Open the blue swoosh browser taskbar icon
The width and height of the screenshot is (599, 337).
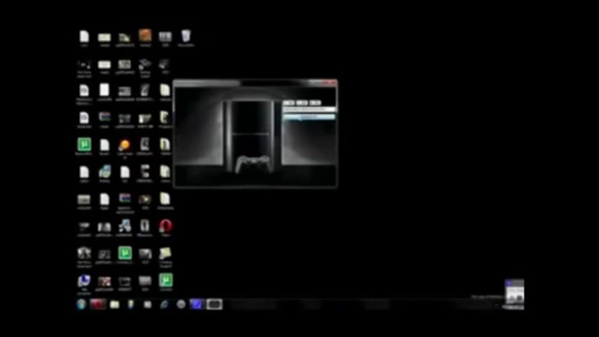[x=164, y=305]
